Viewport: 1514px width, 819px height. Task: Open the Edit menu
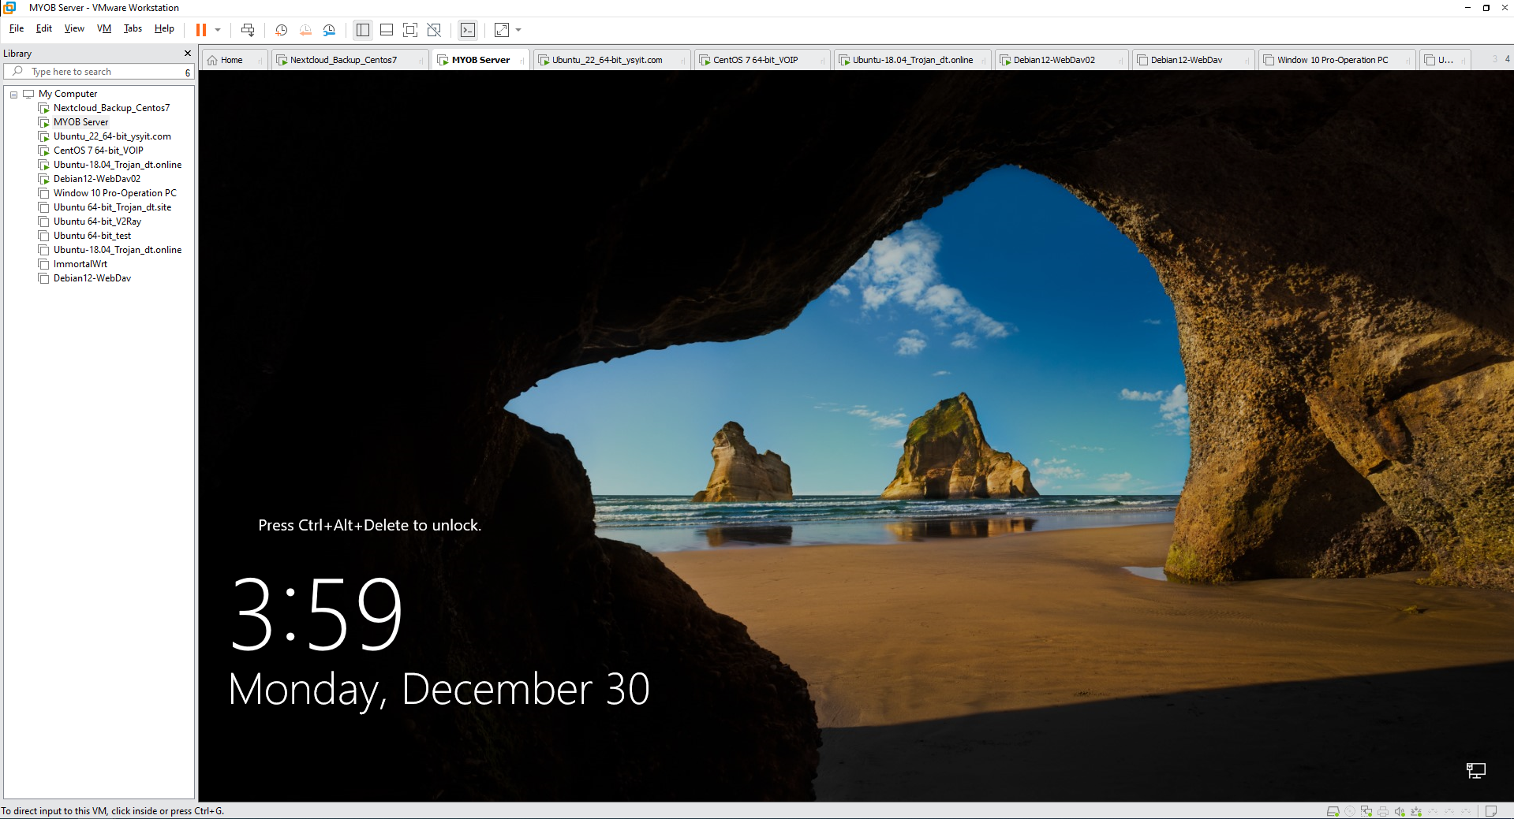tap(44, 28)
